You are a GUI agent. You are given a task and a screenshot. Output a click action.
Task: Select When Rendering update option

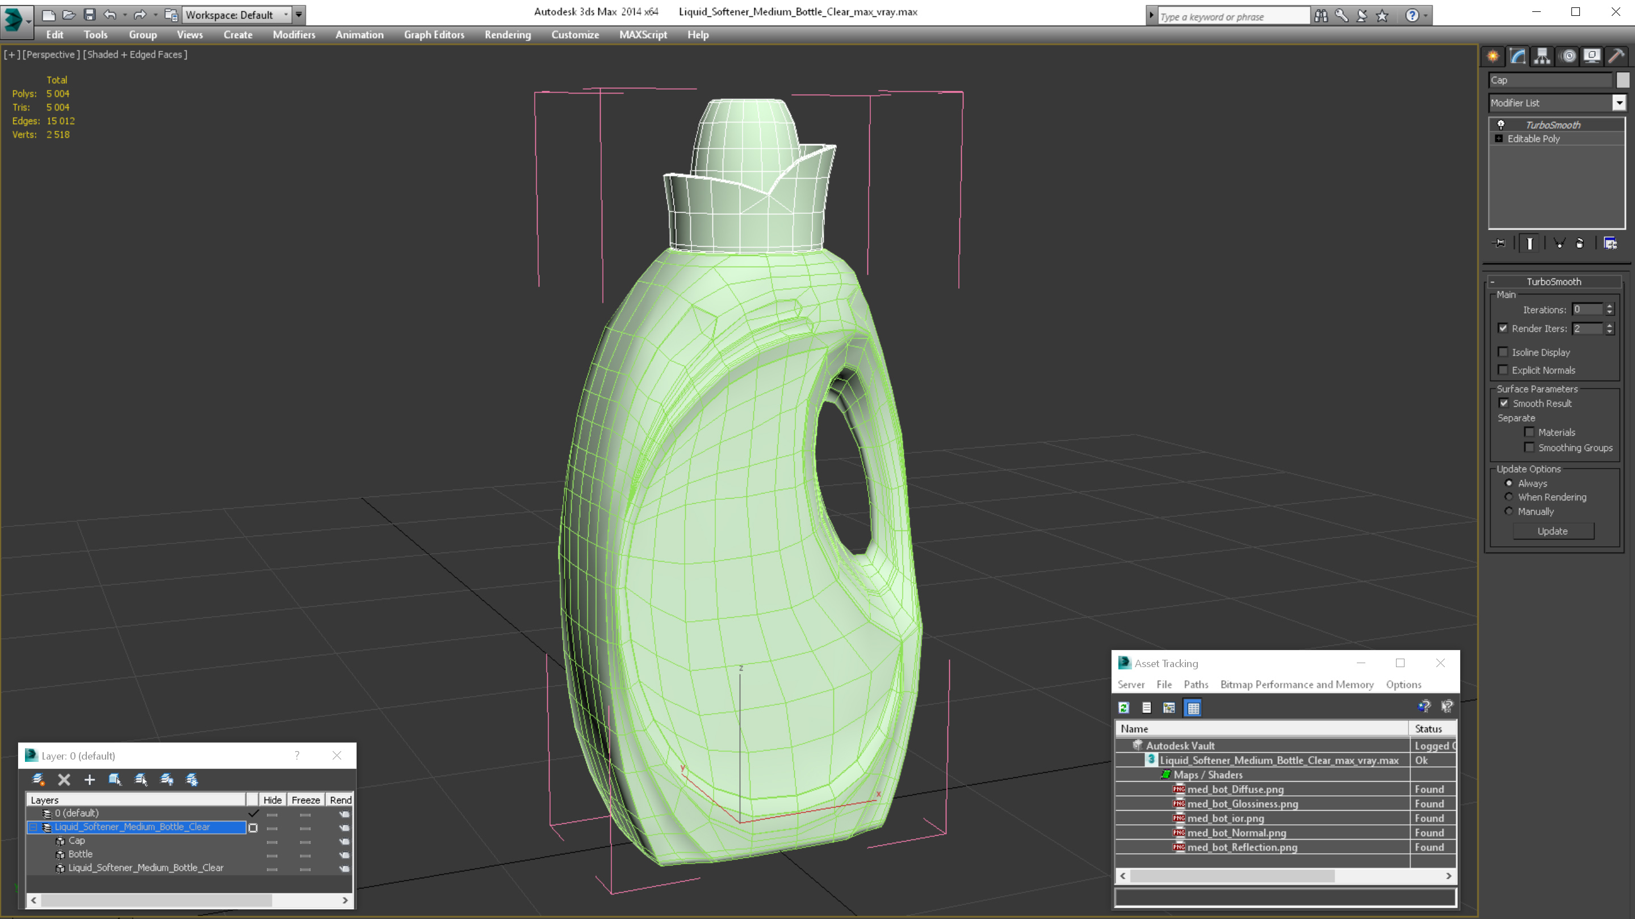[1510, 496]
